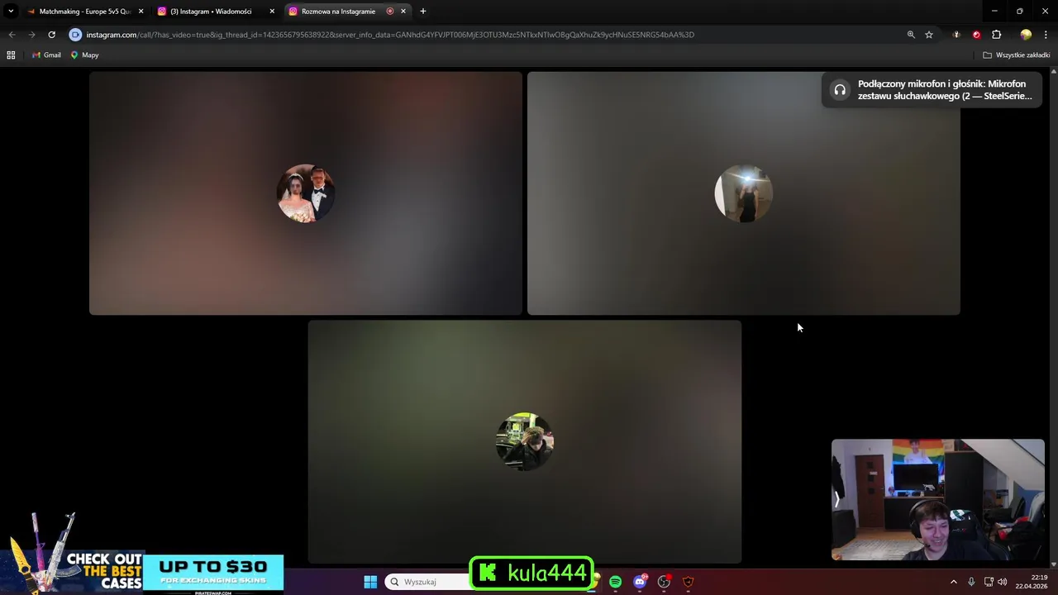Open the round dark taskbar app with red badge

click(664, 582)
